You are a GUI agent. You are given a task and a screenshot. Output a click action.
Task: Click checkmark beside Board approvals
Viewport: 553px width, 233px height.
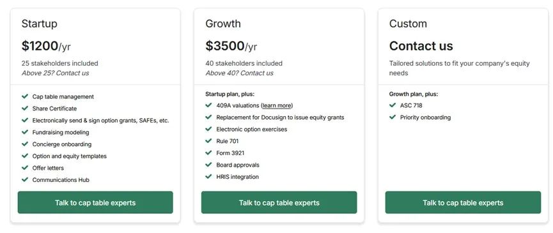pyautogui.click(x=208, y=164)
